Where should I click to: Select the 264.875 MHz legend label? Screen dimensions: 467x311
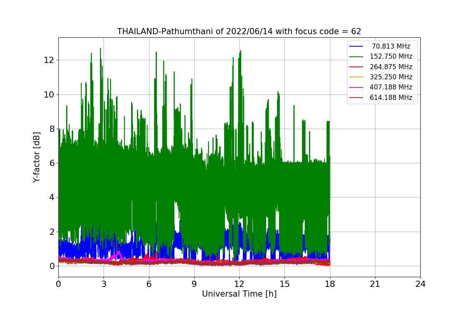(391, 67)
